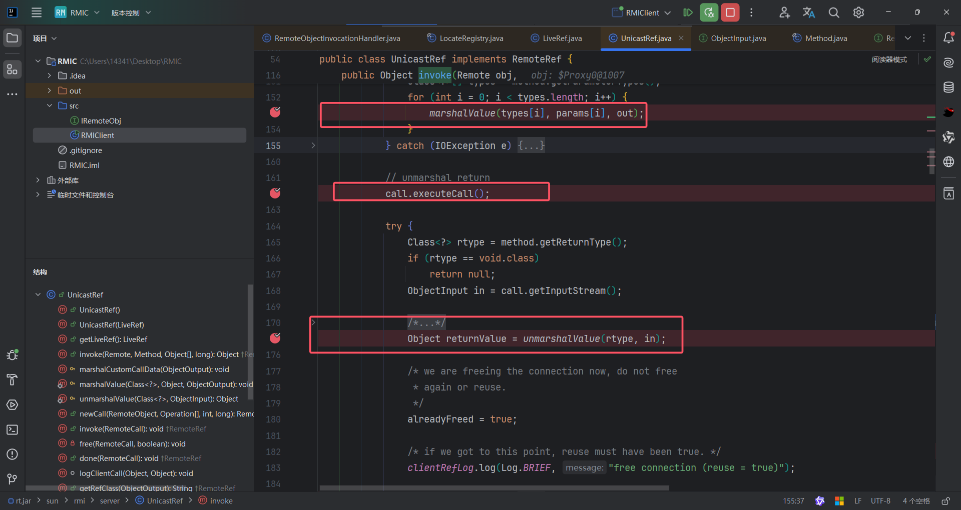Screen dimensions: 961x510
Task: Click the Rerun debug button
Action: point(709,12)
